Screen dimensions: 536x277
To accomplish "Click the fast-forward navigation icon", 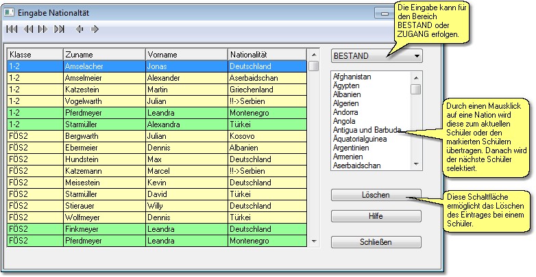I will 43,29.
